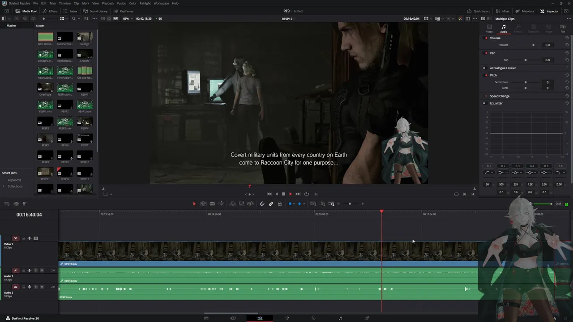Open the Metadata panel
Viewport: 573px width, 322px height.
pyautogui.click(x=525, y=11)
